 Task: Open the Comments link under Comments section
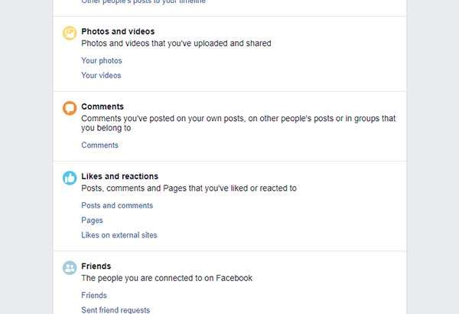pos(99,145)
